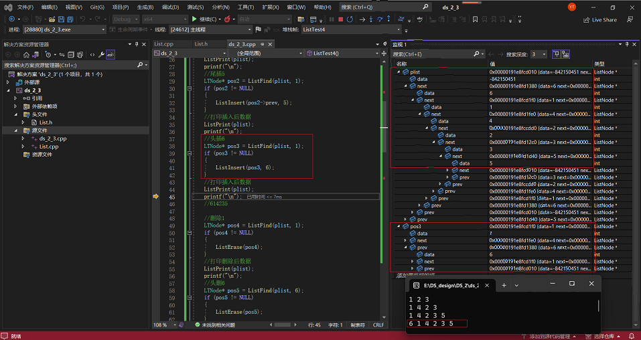
Task: Click new tab plus in terminal window
Action: 504,285
